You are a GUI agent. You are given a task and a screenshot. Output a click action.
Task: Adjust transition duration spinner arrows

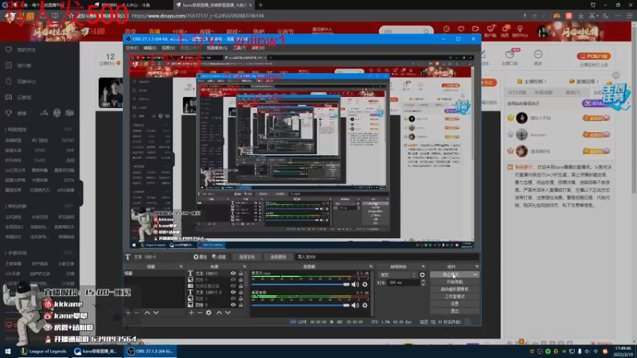pyautogui.click(x=423, y=282)
